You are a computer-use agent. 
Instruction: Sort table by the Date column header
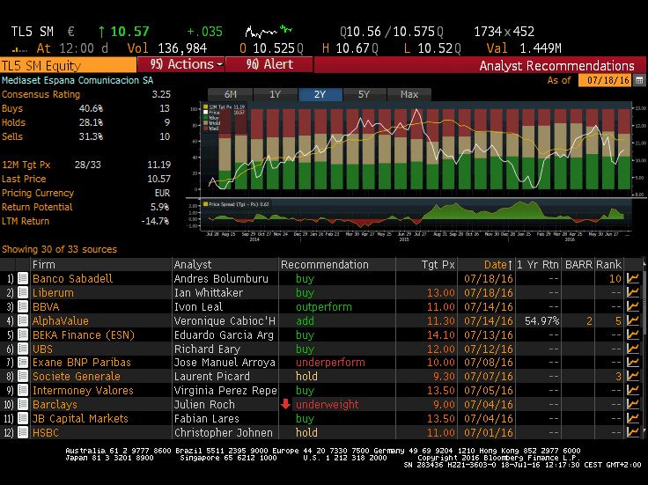pos(486,264)
